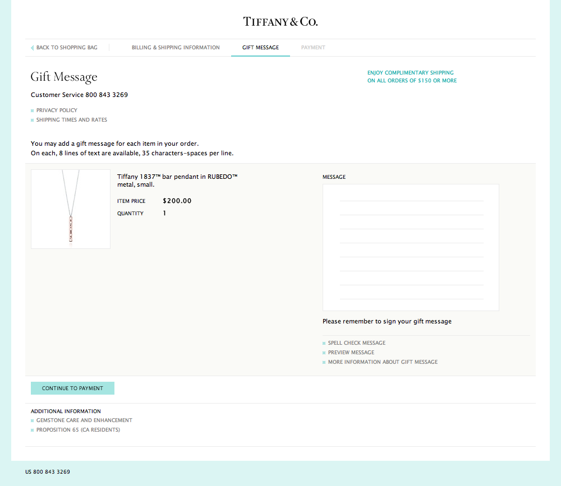Click the back chevron beside Back to Shopping Bag
Viewport: 561px width, 486px height.
32,48
